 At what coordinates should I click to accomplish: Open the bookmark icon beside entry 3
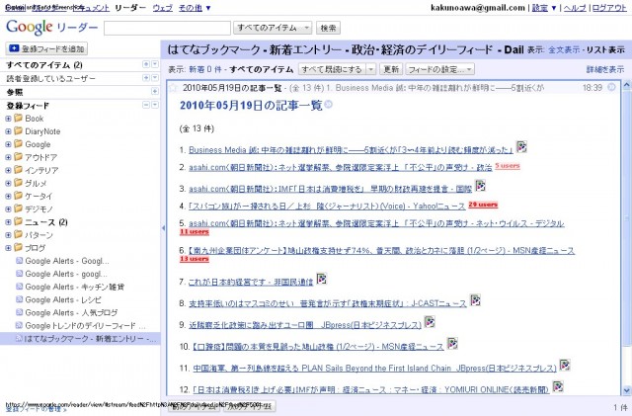coord(480,186)
